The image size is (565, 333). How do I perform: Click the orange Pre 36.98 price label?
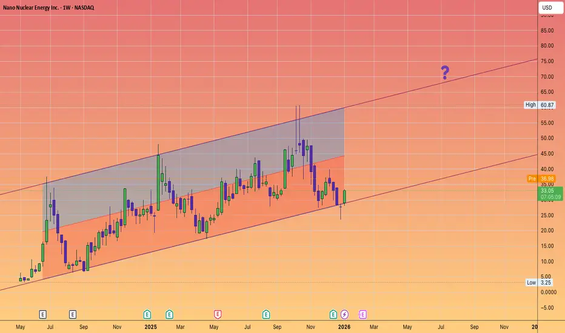tap(541, 179)
